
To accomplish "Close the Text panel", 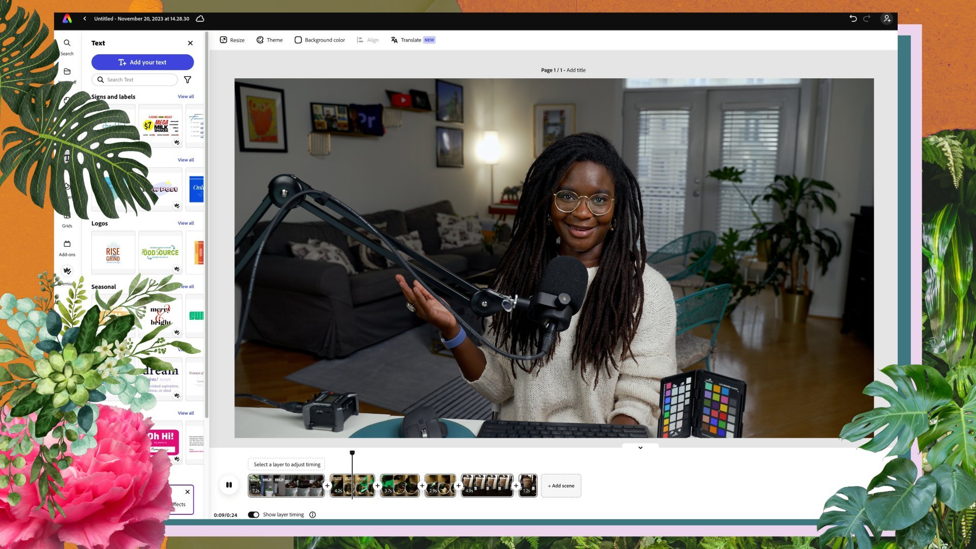I will tap(190, 43).
